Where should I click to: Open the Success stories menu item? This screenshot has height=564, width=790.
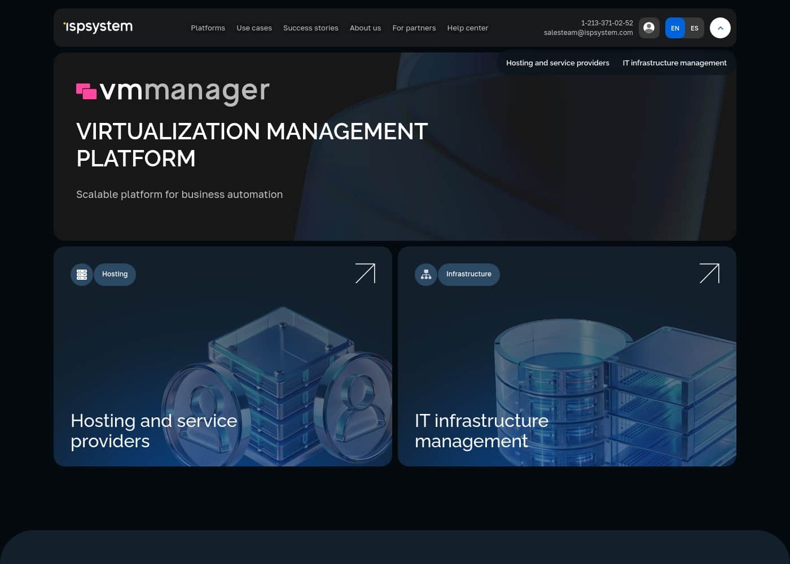pyautogui.click(x=311, y=28)
